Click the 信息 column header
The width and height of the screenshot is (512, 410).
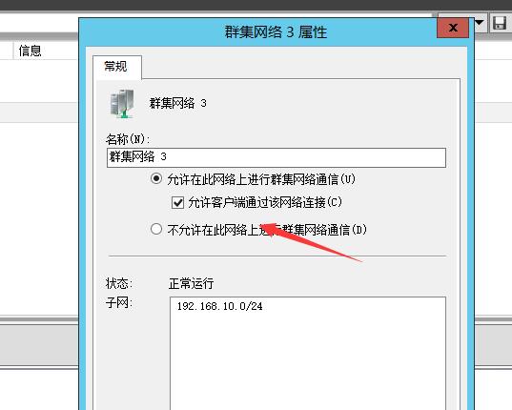coord(30,51)
